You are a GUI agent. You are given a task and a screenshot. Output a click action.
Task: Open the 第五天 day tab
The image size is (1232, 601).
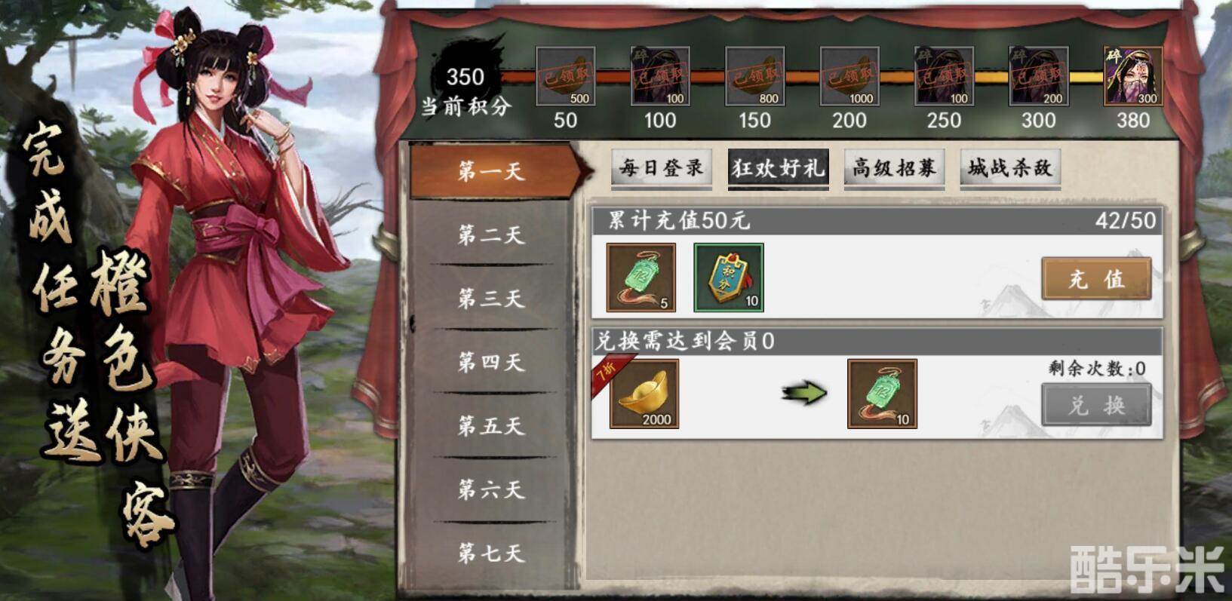pos(490,426)
